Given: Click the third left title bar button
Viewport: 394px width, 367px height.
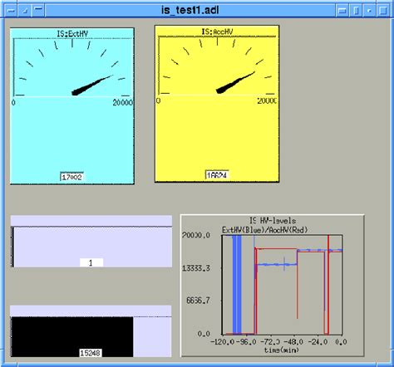Looking at the screenshot, I should (38, 11).
